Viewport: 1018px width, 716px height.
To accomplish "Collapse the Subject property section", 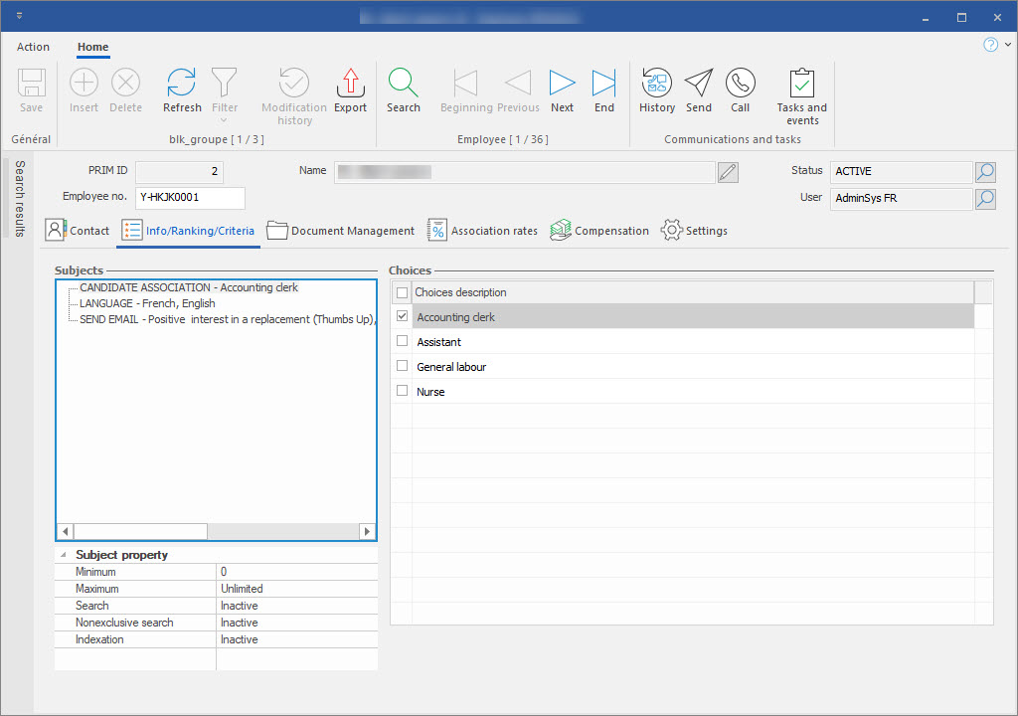I will click(x=65, y=555).
